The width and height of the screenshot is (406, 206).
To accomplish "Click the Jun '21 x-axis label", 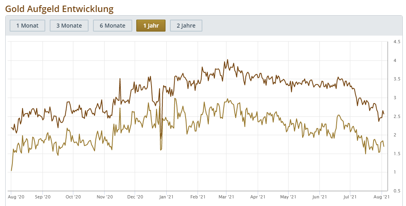I will pyautogui.click(x=319, y=197).
